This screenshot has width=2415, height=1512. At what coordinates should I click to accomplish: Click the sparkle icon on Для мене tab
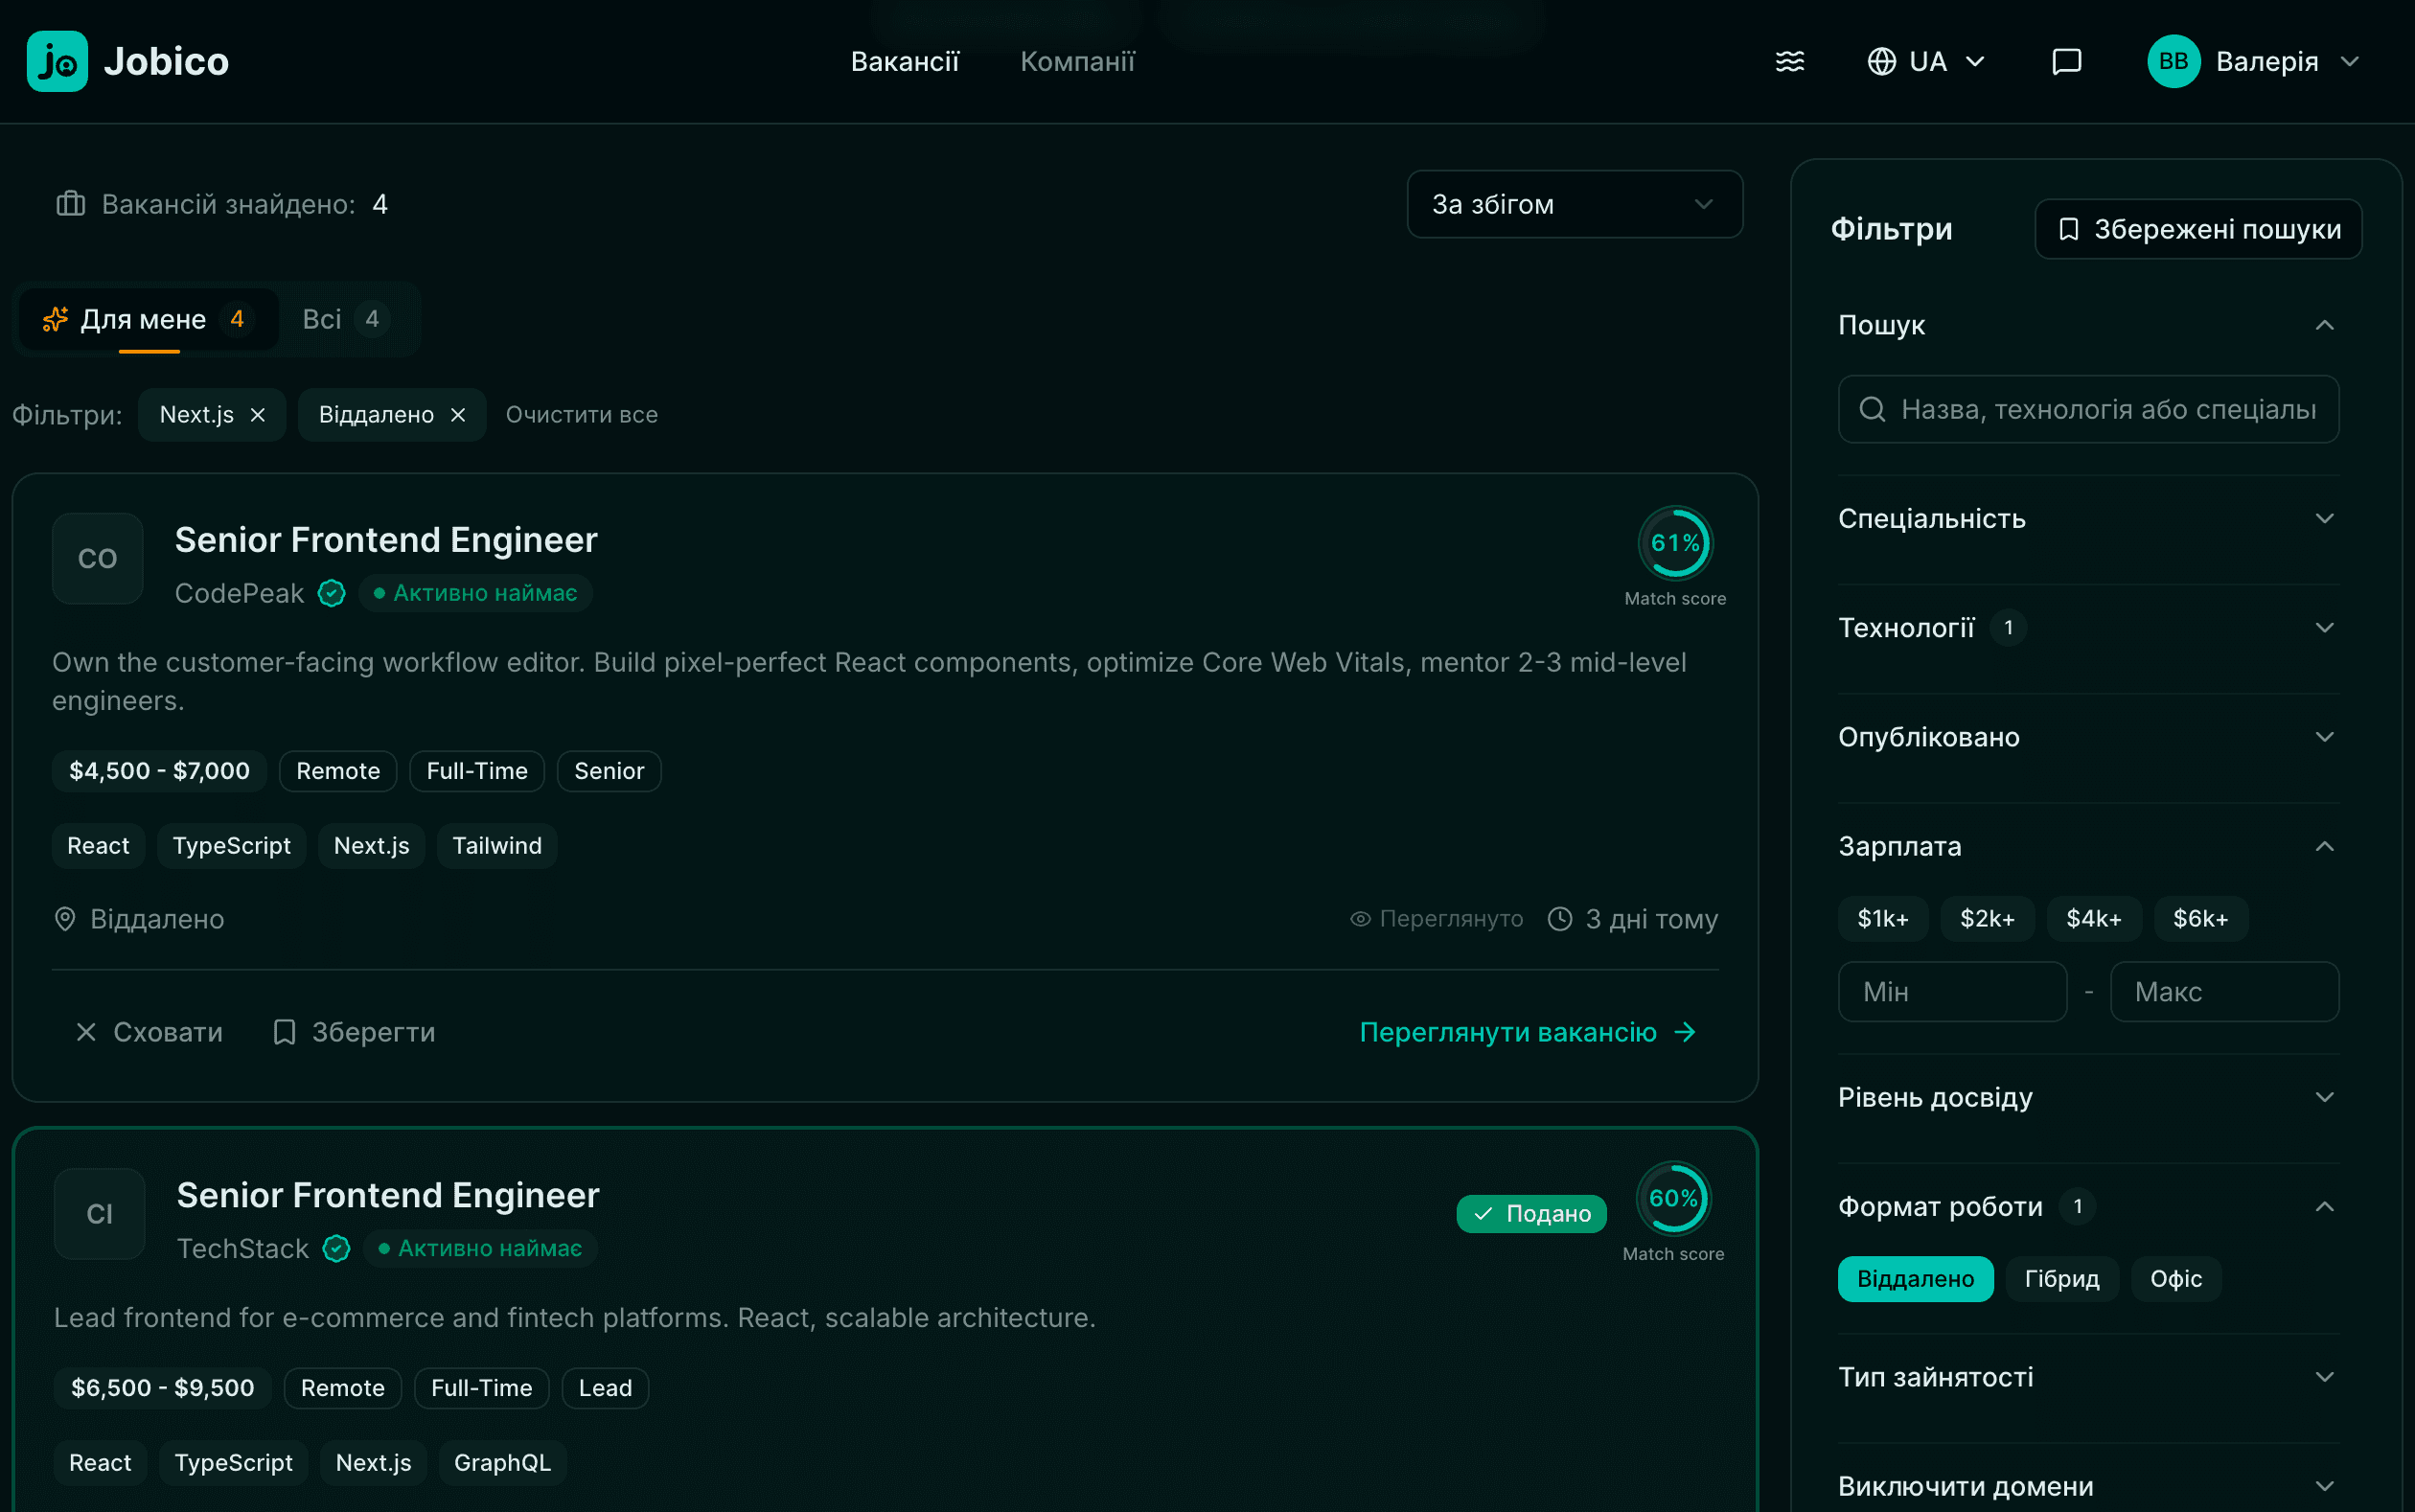pyautogui.click(x=55, y=319)
